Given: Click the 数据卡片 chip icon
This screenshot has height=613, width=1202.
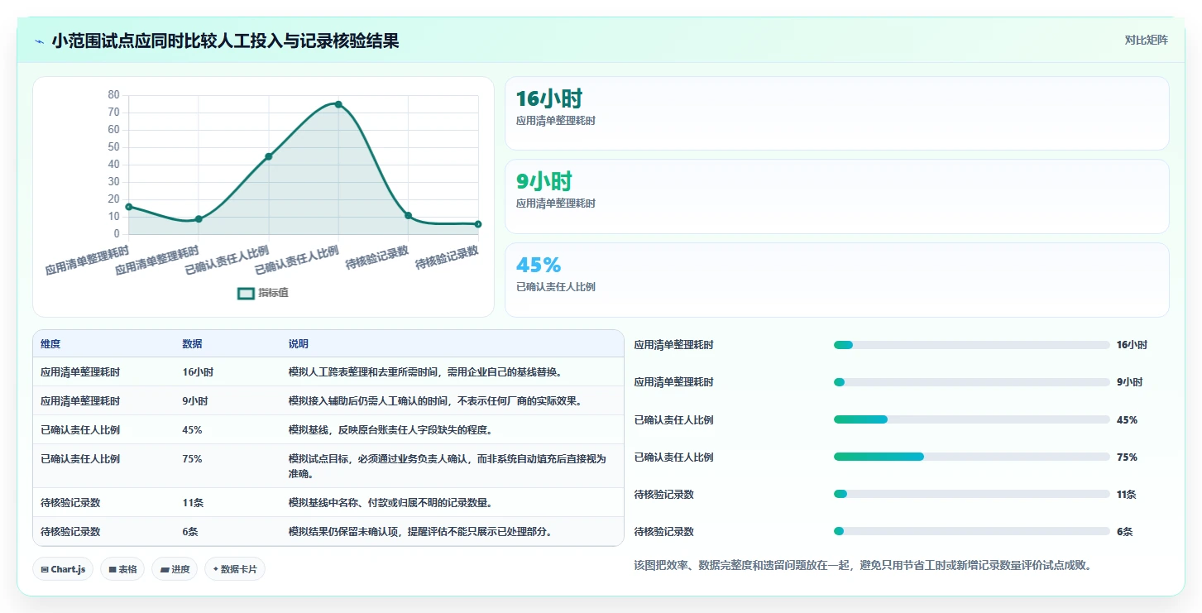Looking at the screenshot, I should 216,569.
